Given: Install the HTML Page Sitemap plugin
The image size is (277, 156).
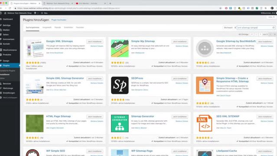Looking at the screenshot, I should click(95, 117).
